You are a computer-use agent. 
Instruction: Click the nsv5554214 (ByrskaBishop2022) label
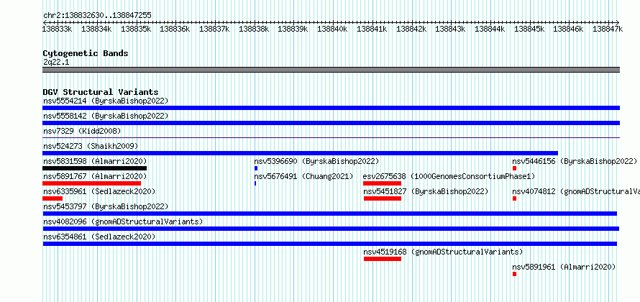click(106, 101)
